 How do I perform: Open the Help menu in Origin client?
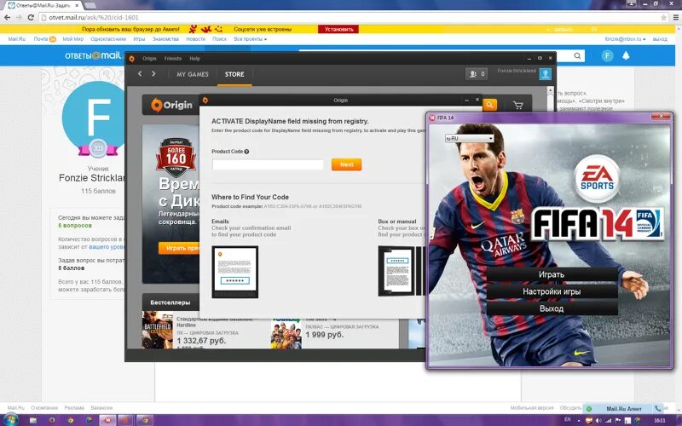click(x=194, y=58)
